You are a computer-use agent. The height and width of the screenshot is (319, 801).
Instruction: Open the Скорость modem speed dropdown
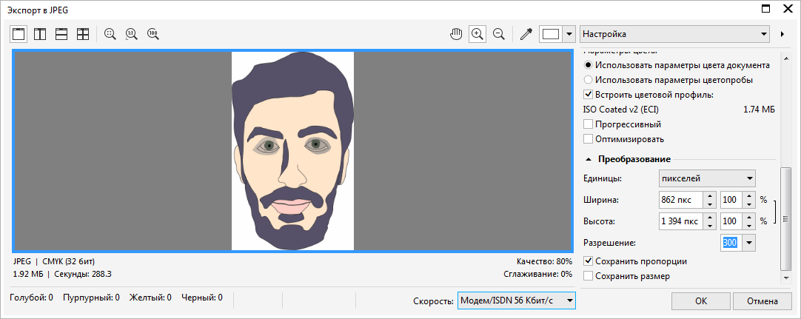pos(516,300)
